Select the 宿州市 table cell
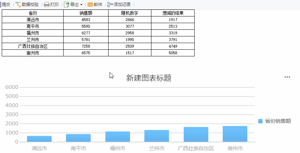The width and height of the screenshot is (300, 153). [x=33, y=53]
